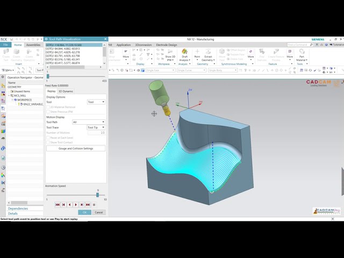Click the save icon in NX title bar
Image resolution: width=344 pixels, height=258 pixels.
[x=11, y=39]
